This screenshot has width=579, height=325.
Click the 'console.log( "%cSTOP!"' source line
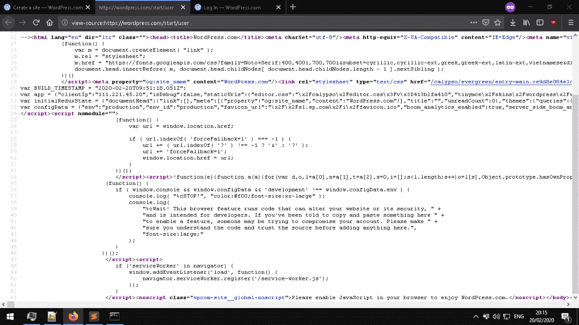click(x=227, y=196)
